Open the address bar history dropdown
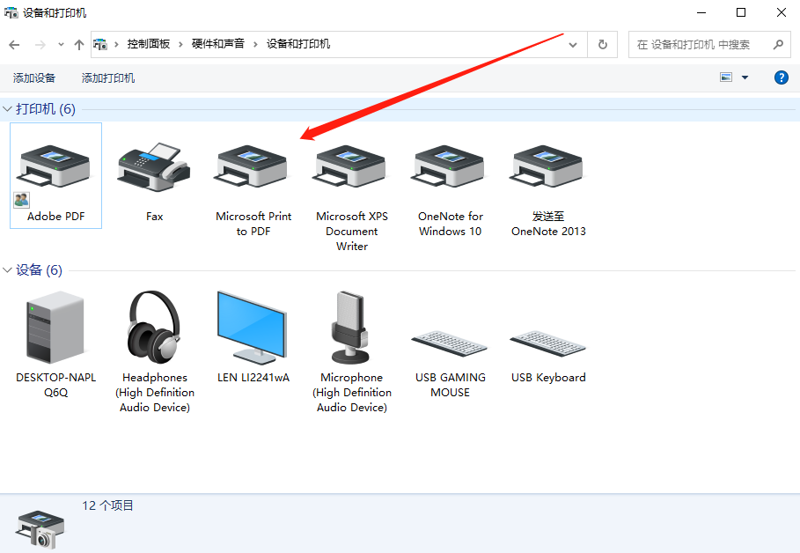 (574, 44)
